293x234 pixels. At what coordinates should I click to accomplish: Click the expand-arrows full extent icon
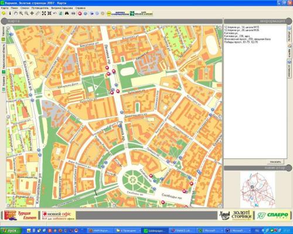tap(44, 13)
